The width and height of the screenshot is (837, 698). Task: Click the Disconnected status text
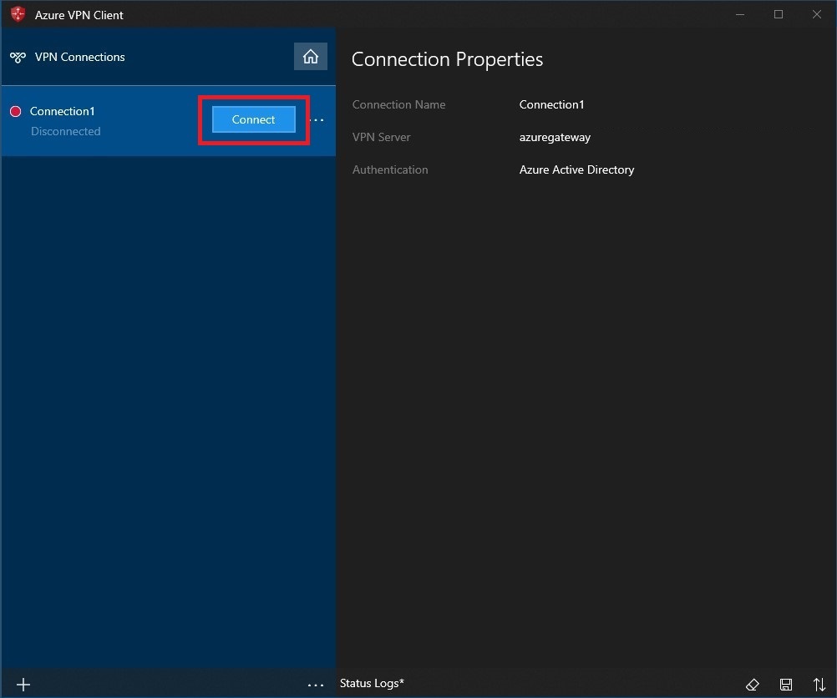pyautogui.click(x=65, y=131)
